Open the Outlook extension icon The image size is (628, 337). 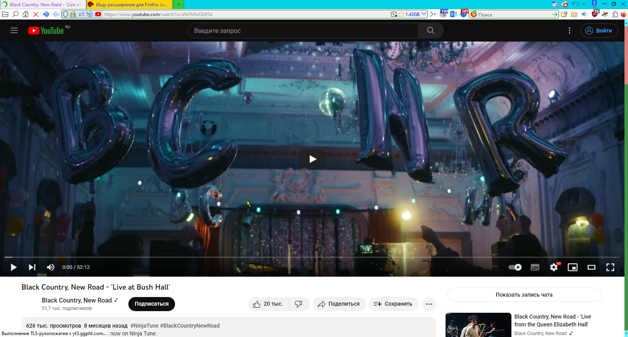point(453,14)
